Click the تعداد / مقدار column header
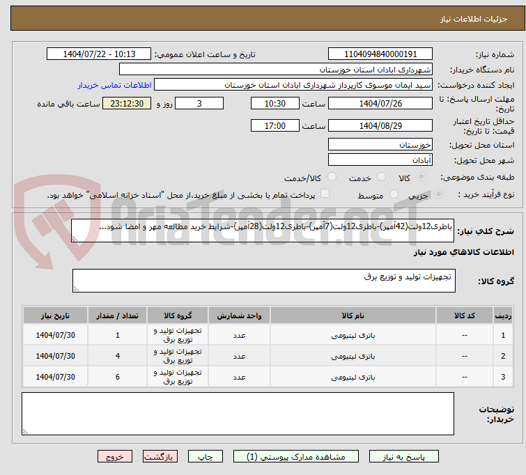The image size is (526, 475). (118, 316)
